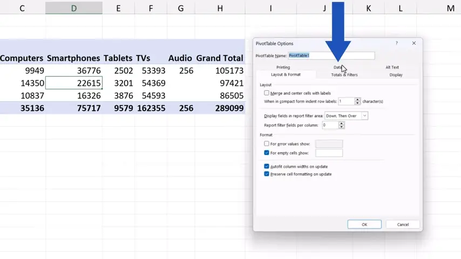The width and height of the screenshot is (461, 259).
Task: Uncheck Preserve cell formatting on update
Action: click(x=267, y=174)
